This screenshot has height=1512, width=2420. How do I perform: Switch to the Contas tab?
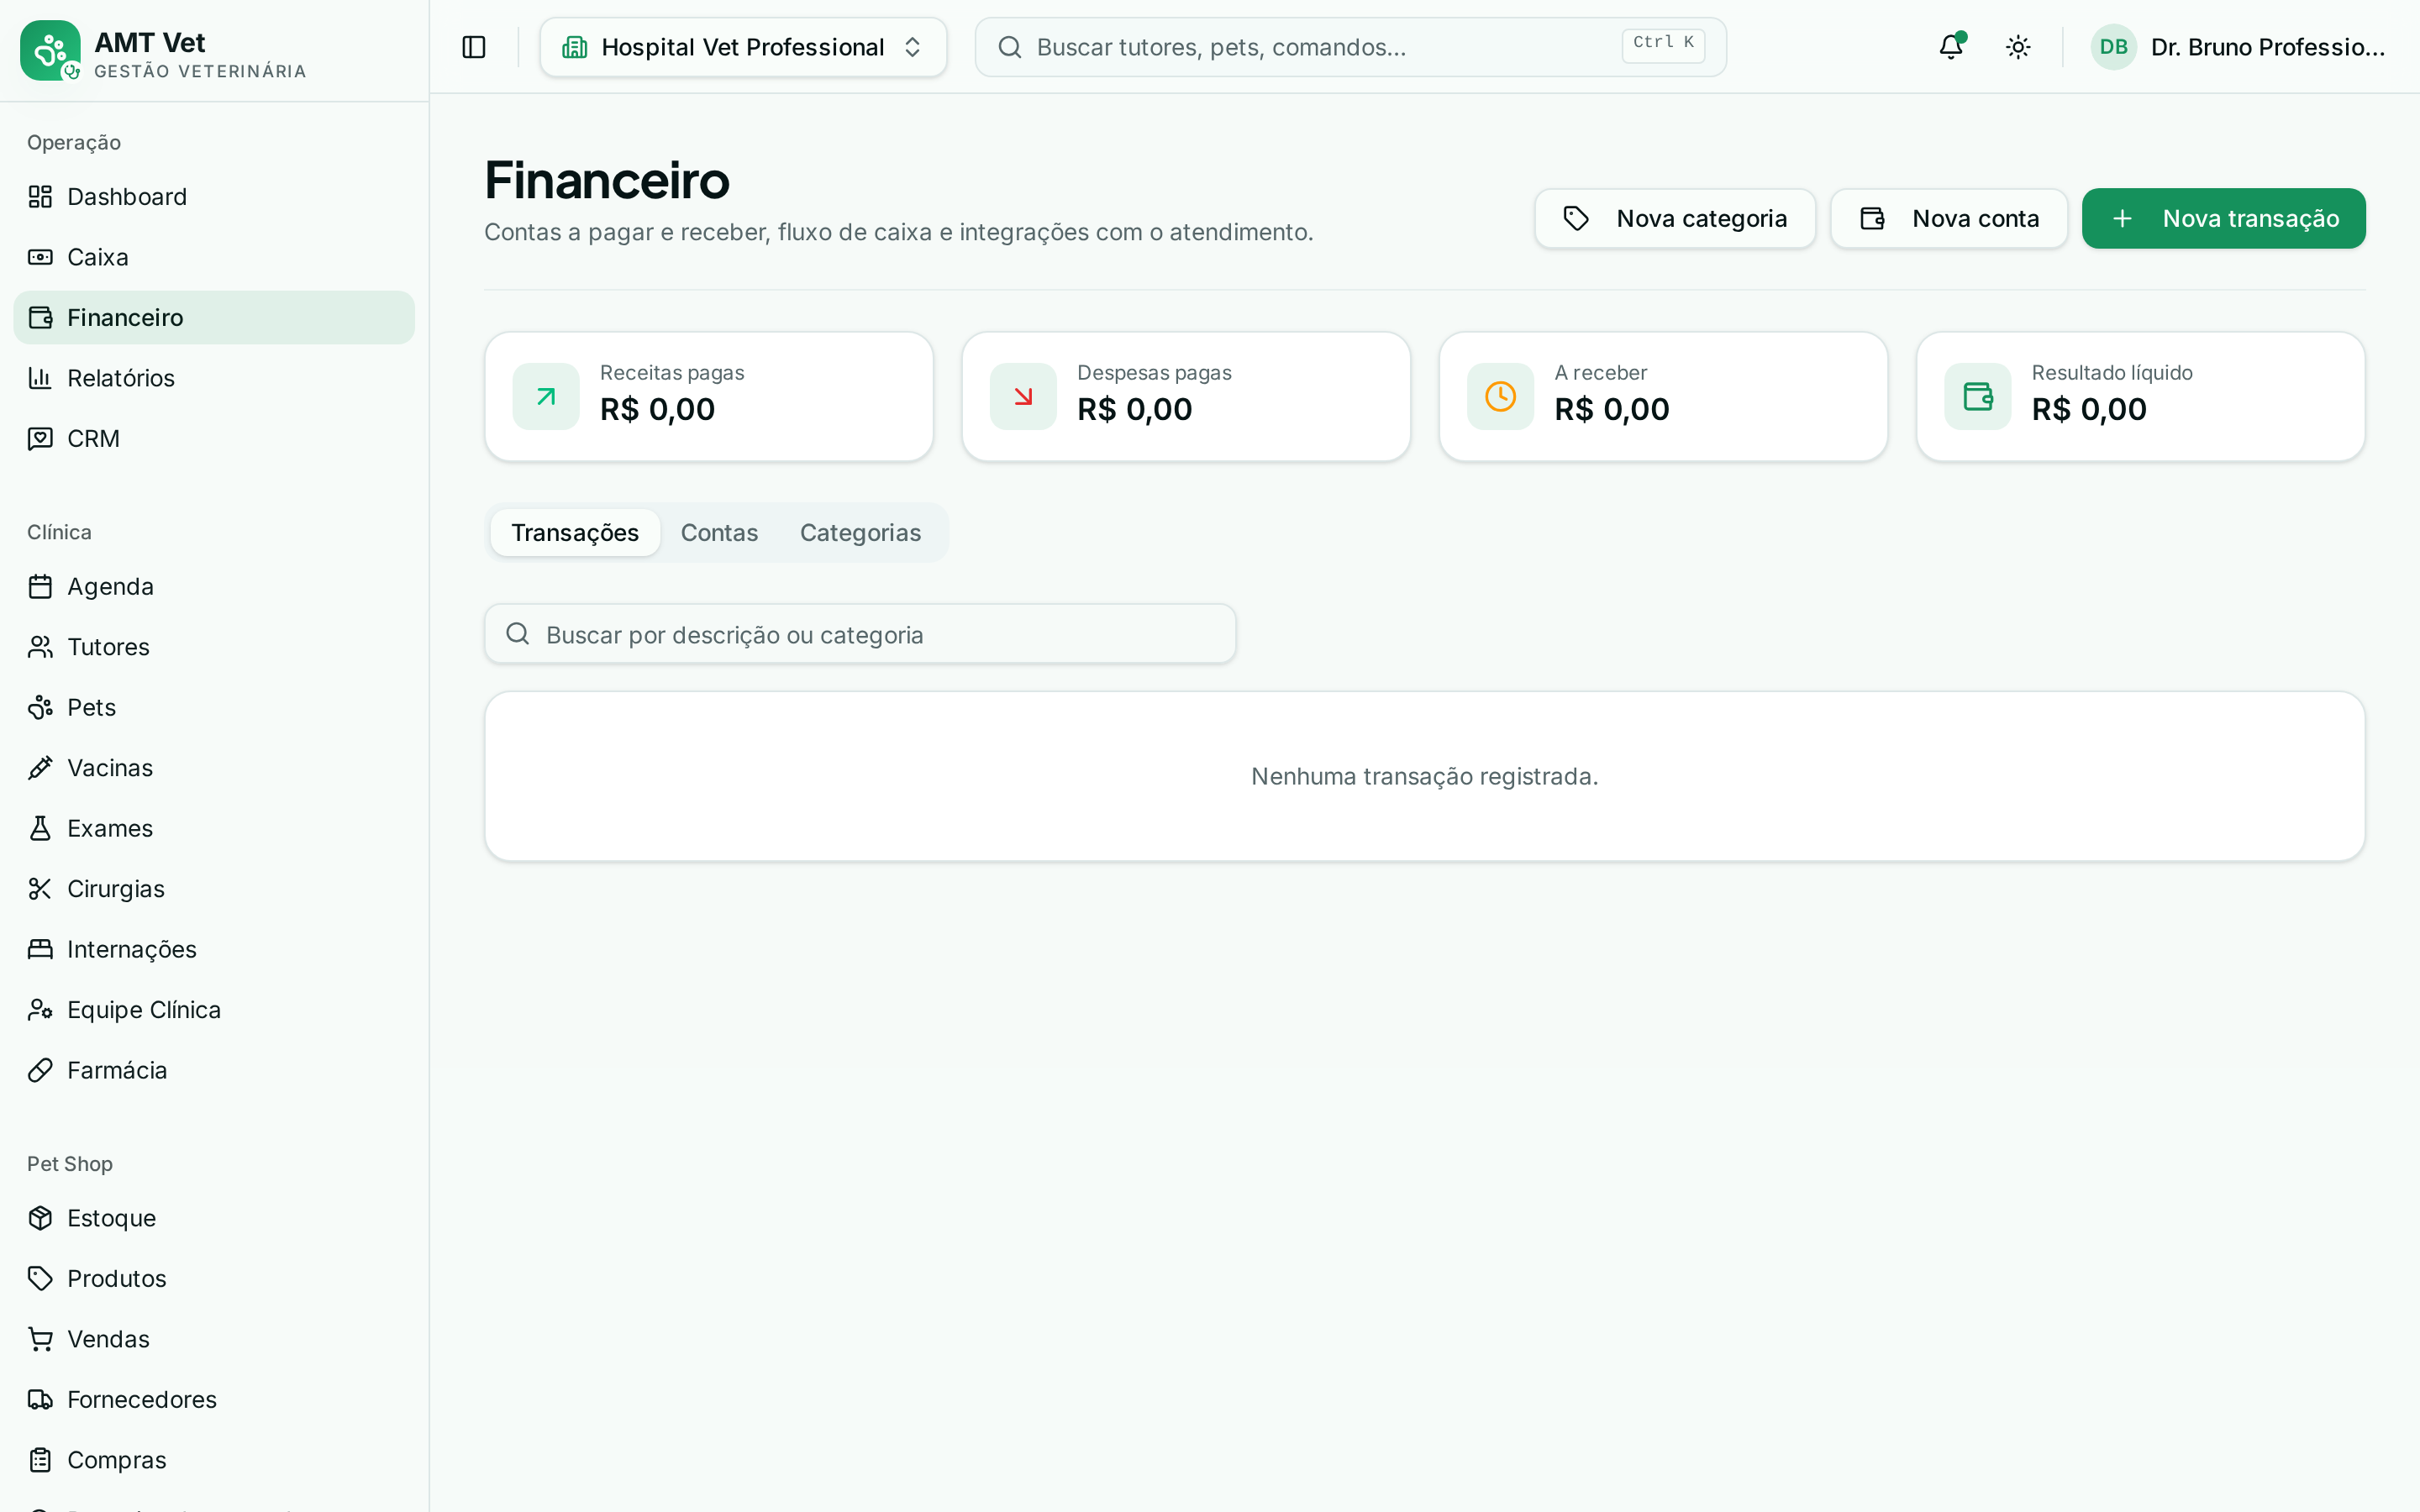(x=719, y=533)
